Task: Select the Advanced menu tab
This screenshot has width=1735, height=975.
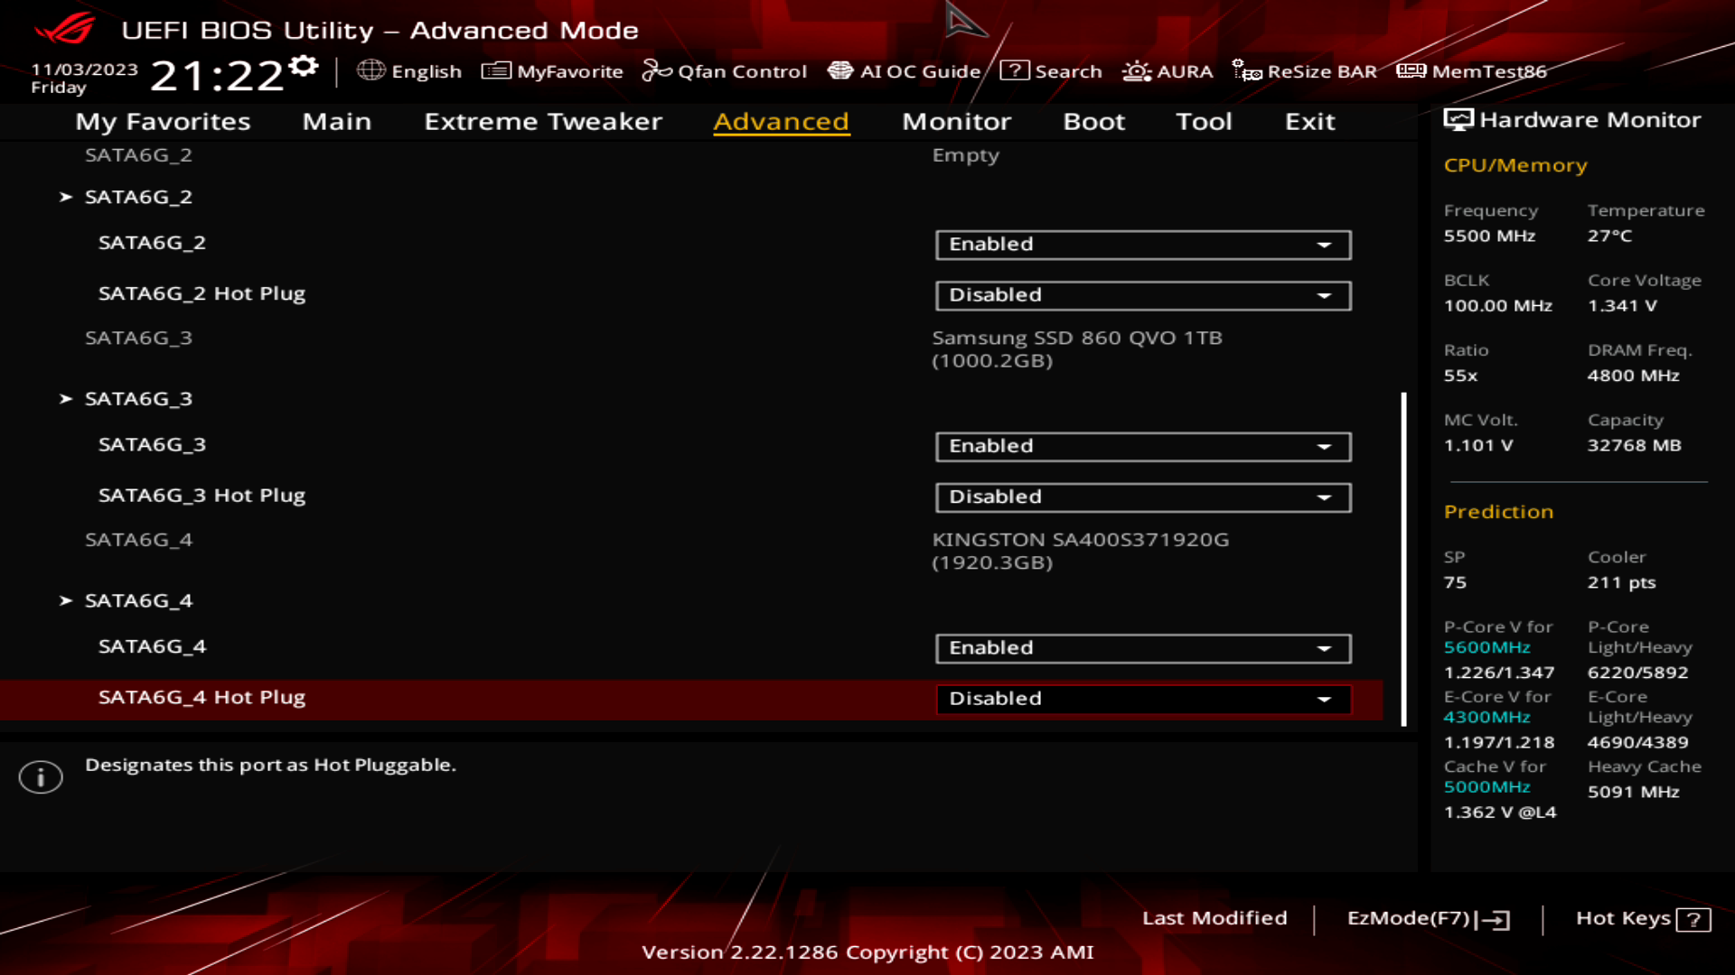Action: click(781, 120)
